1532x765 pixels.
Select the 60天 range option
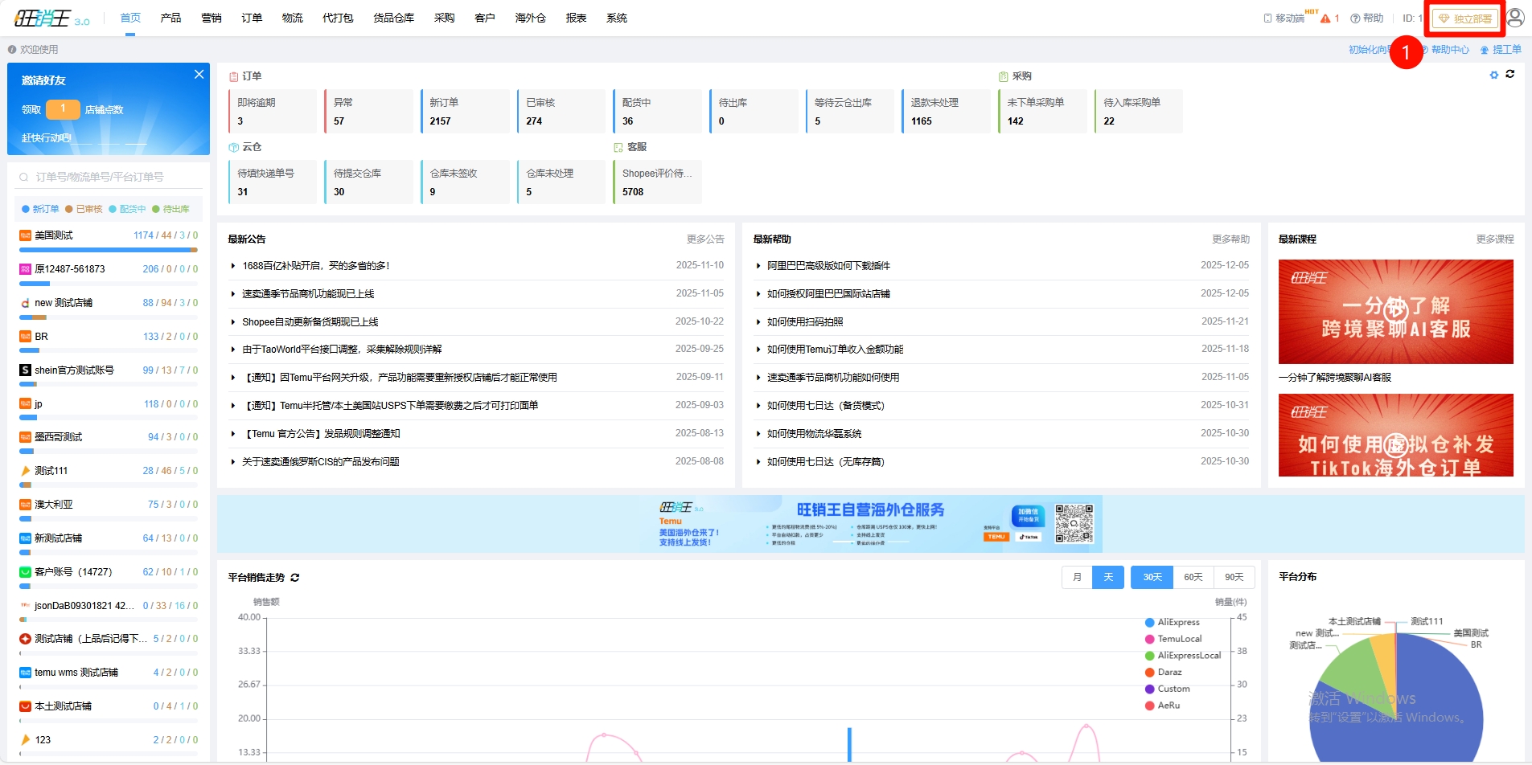[x=1193, y=578]
